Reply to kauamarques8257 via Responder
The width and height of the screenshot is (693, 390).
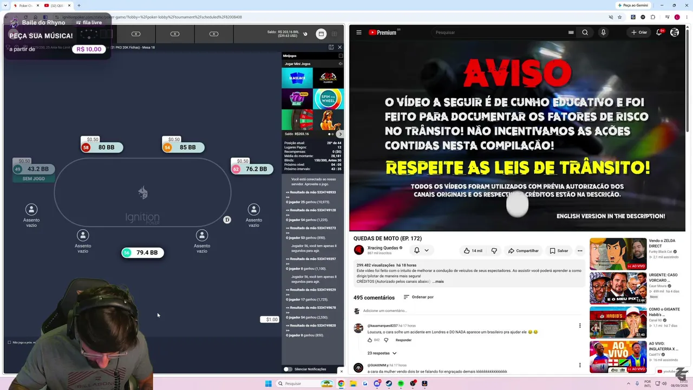coord(403,340)
